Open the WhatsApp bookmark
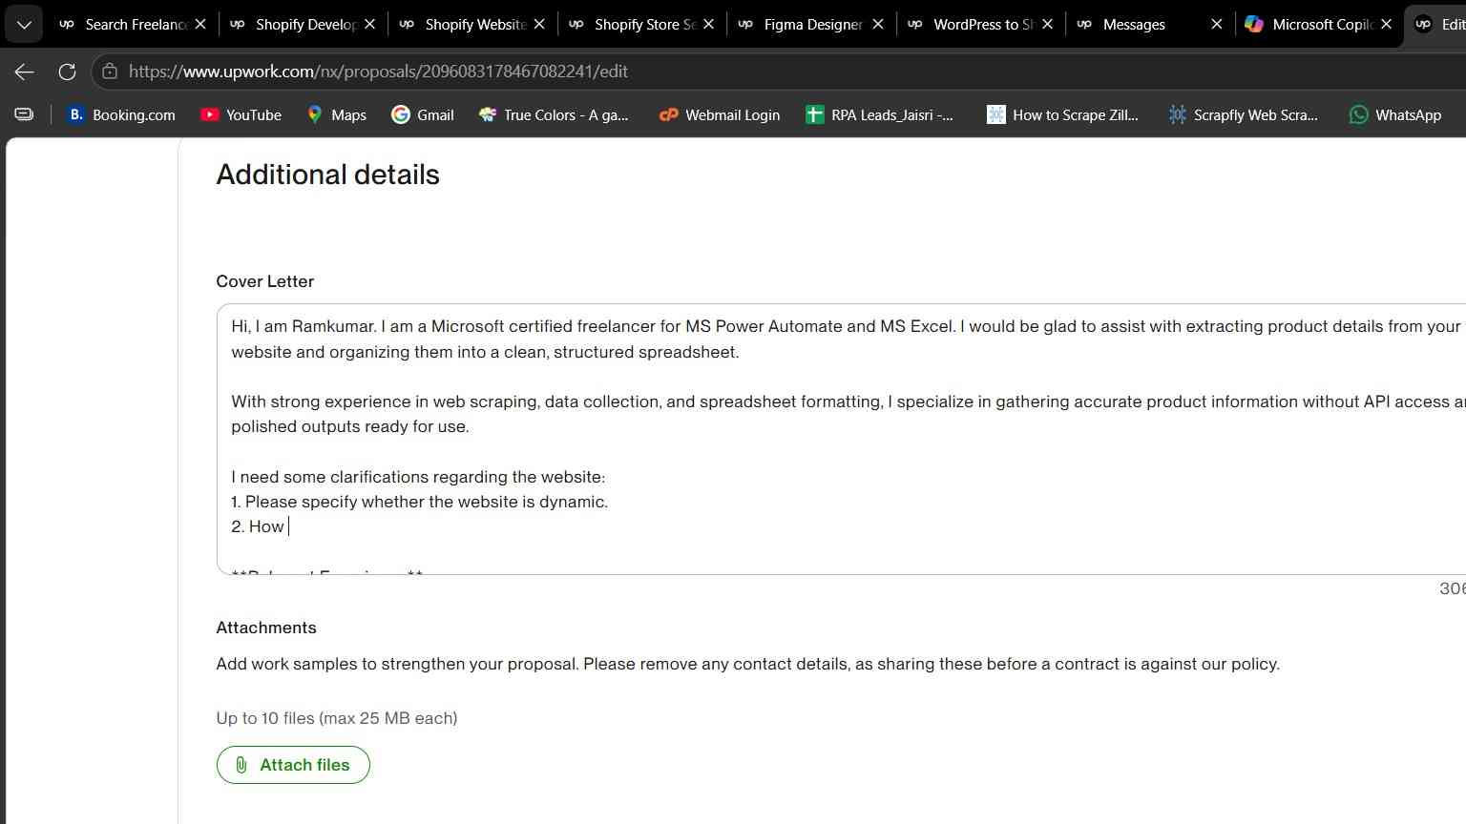1466x824 pixels. (1395, 114)
